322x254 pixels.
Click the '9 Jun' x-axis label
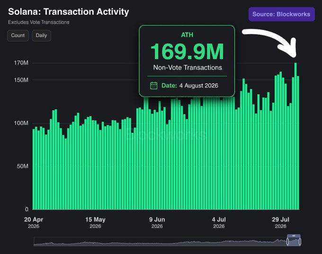coord(157,219)
